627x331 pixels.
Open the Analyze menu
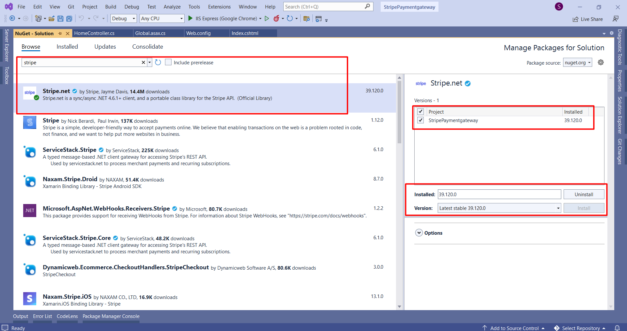pos(172,7)
